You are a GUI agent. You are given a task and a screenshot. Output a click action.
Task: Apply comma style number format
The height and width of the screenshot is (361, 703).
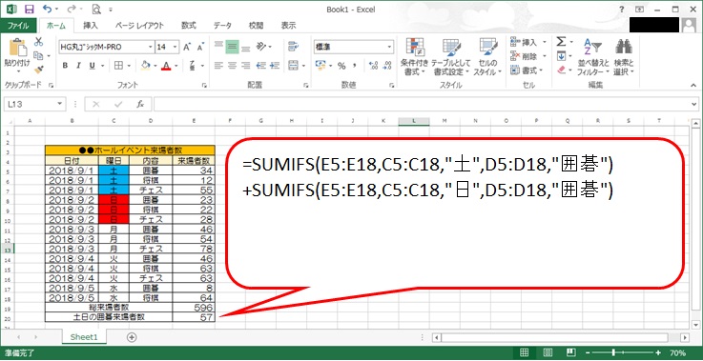[x=354, y=66]
